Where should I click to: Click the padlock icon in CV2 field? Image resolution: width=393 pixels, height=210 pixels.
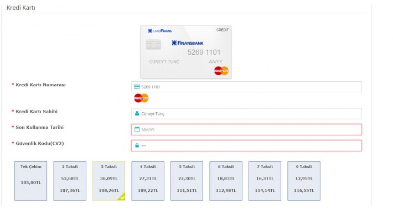(137, 145)
